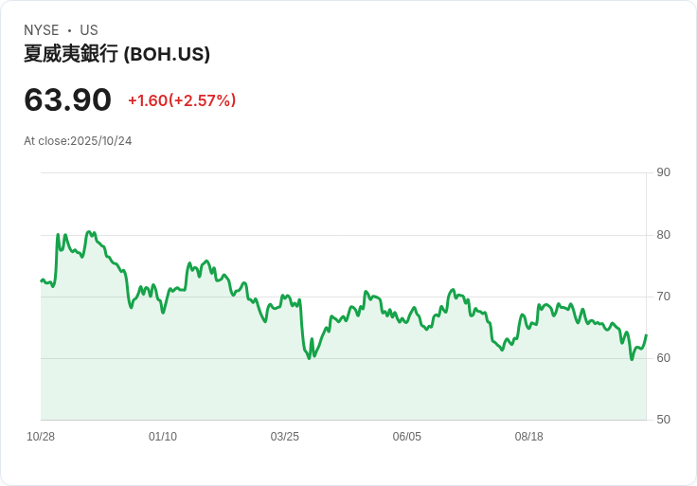
Task: Click the 70 price axis label
Action: click(x=663, y=297)
